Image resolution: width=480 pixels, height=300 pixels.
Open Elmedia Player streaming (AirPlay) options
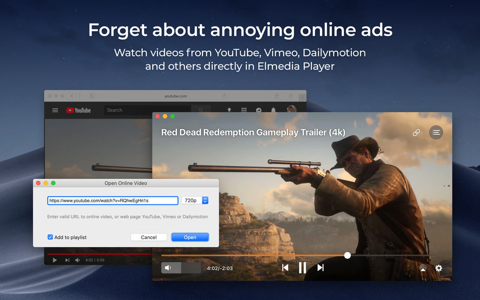pyautogui.click(x=423, y=267)
